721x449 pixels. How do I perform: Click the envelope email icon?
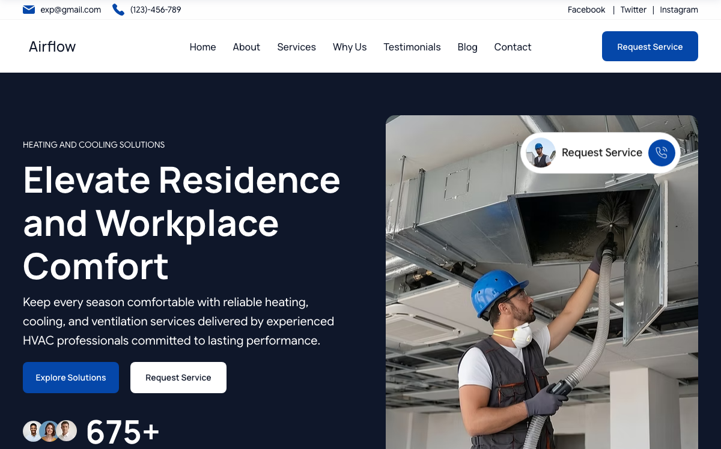[29, 10]
